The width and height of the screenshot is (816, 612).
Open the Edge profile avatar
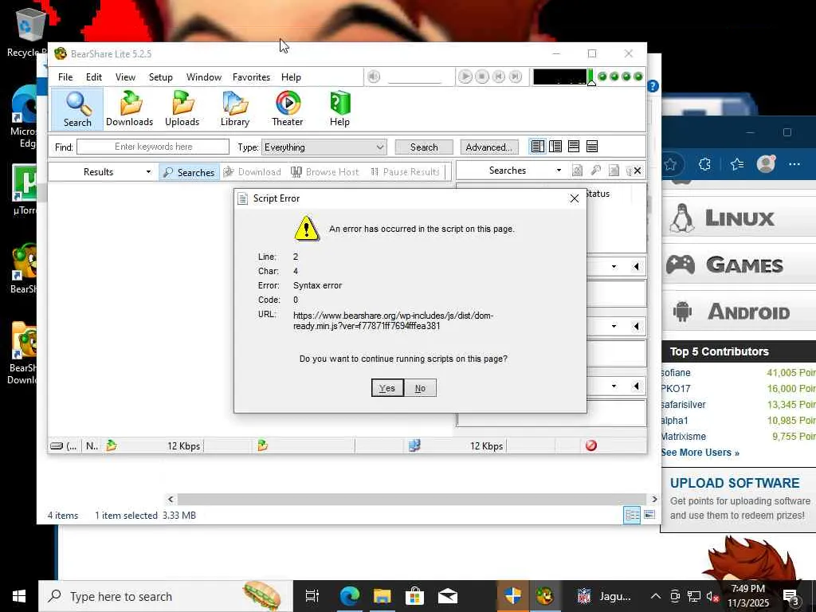[x=766, y=164]
